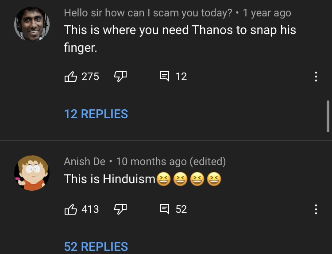Click the comments scrollbar handle
The image size is (332, 254).
coord(328,116)
